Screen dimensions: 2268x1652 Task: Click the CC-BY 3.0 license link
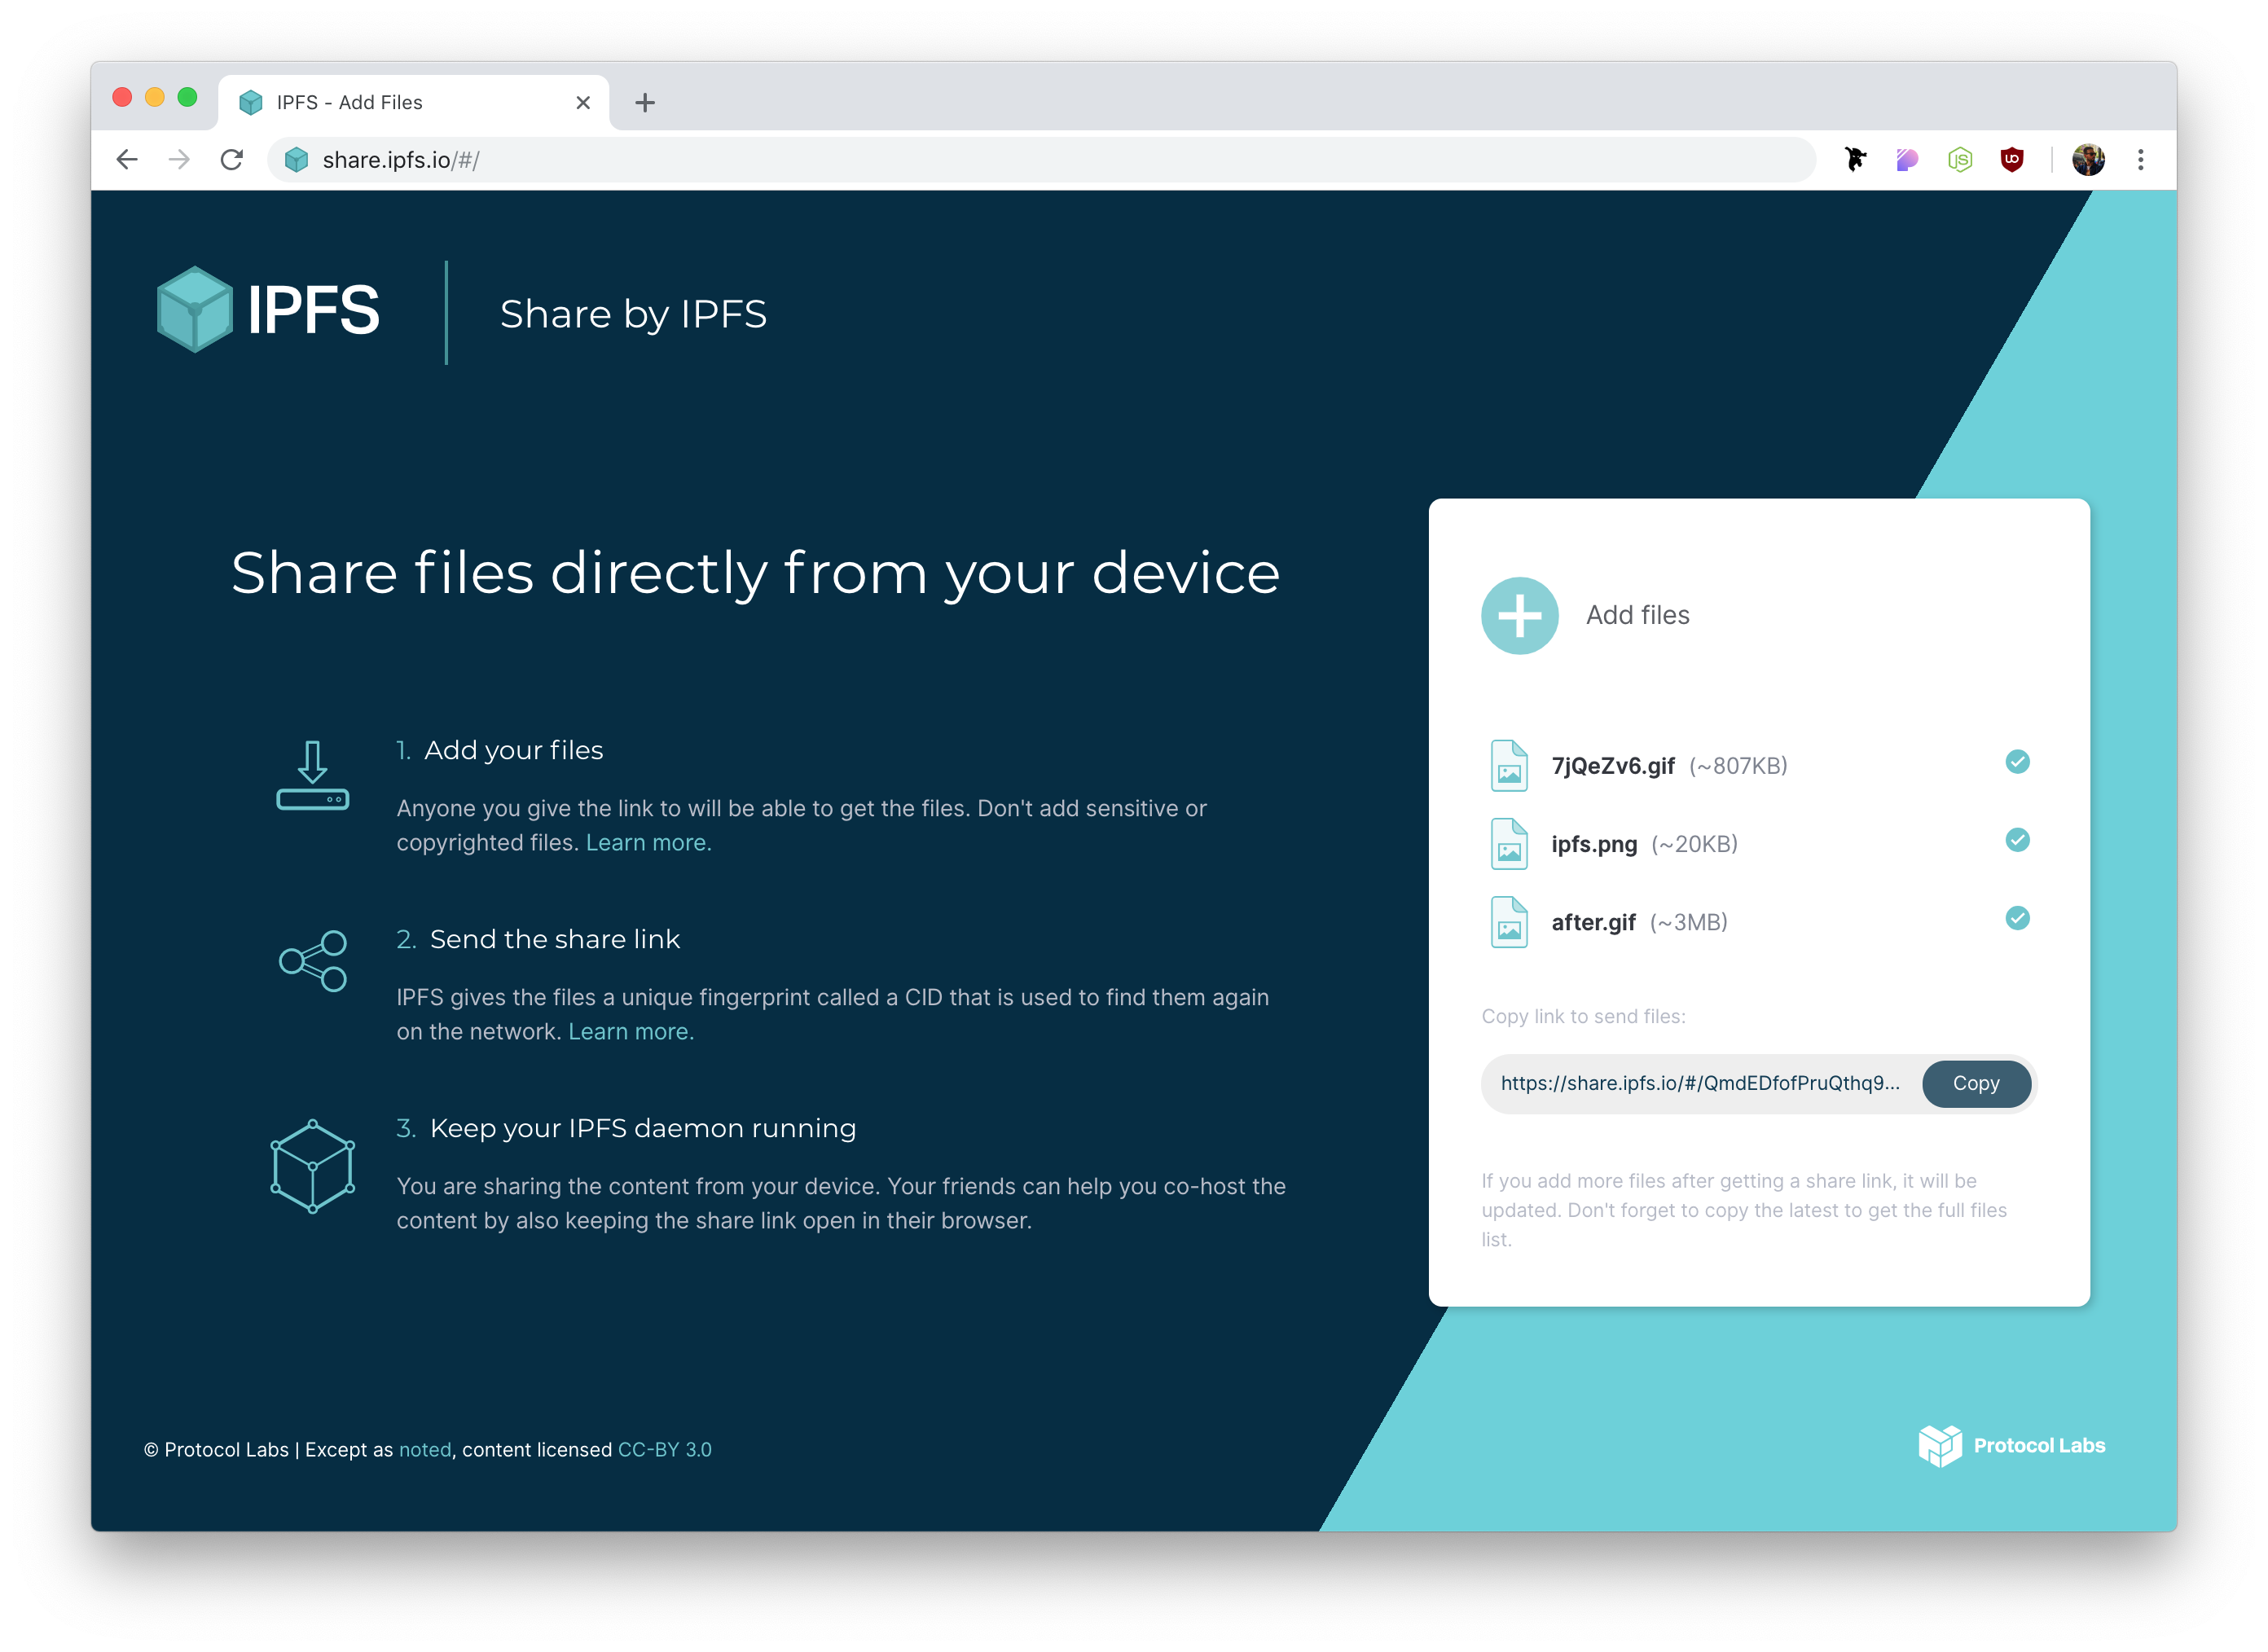coord(664,1450)
